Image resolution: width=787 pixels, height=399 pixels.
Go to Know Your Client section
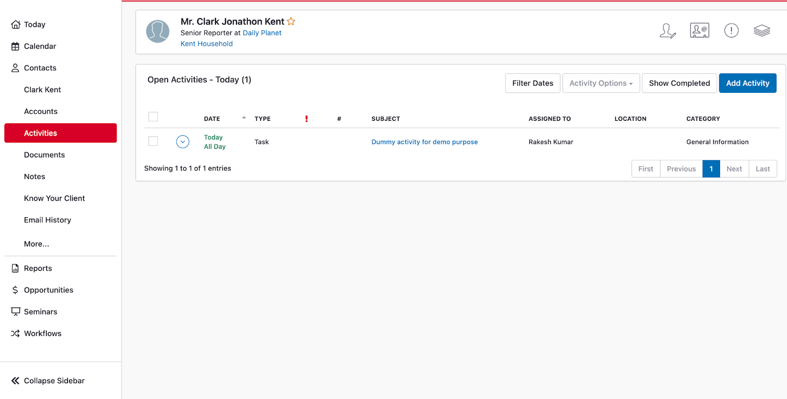click(54, 199)
